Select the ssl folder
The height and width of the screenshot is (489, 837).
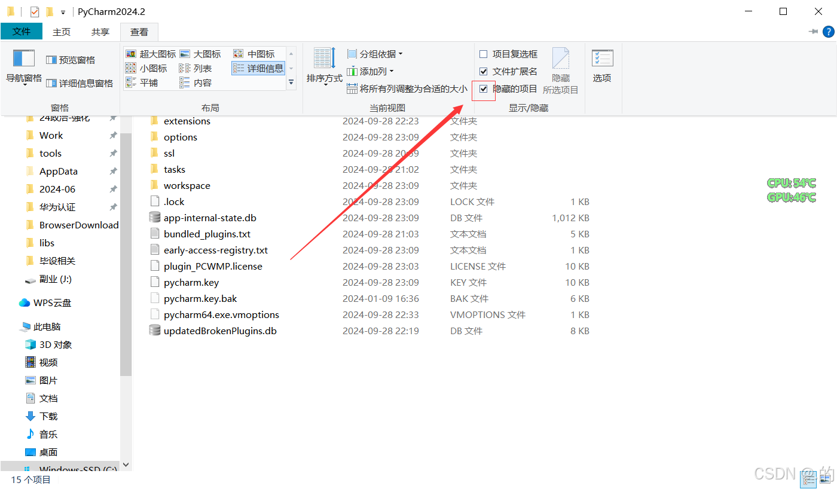[x=169, y=153]
